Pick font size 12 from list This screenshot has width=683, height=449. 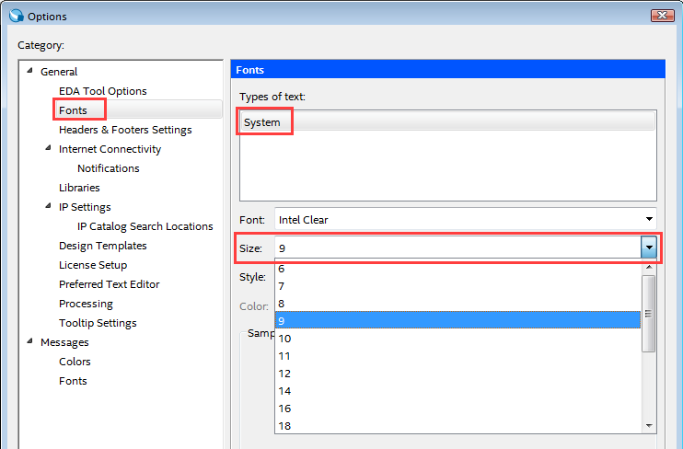click(284, 374)
